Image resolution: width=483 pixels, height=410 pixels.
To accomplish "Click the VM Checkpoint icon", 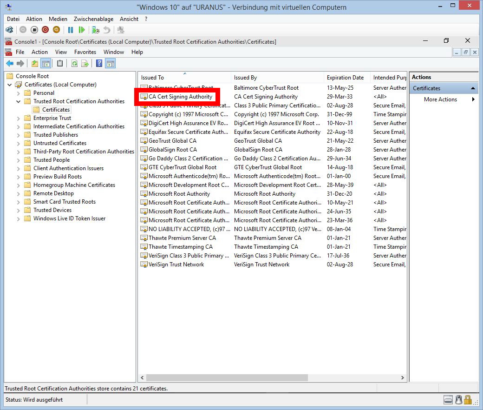I will pyautogui.click(x=96, y=30).
